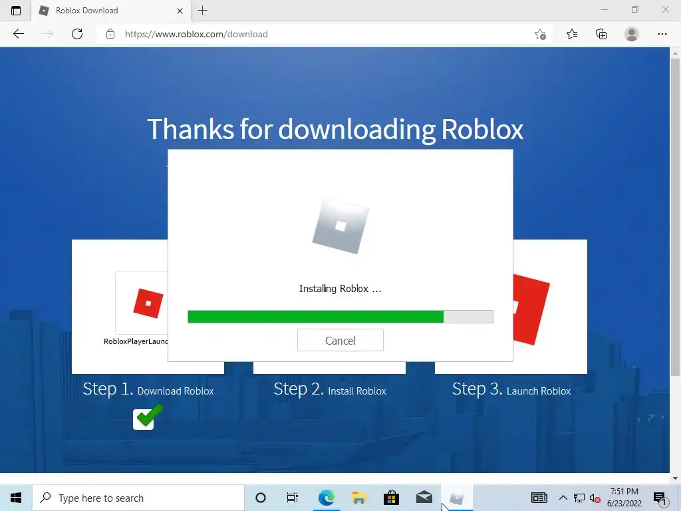
Task: Open network status tray icon
Action: 579,498
